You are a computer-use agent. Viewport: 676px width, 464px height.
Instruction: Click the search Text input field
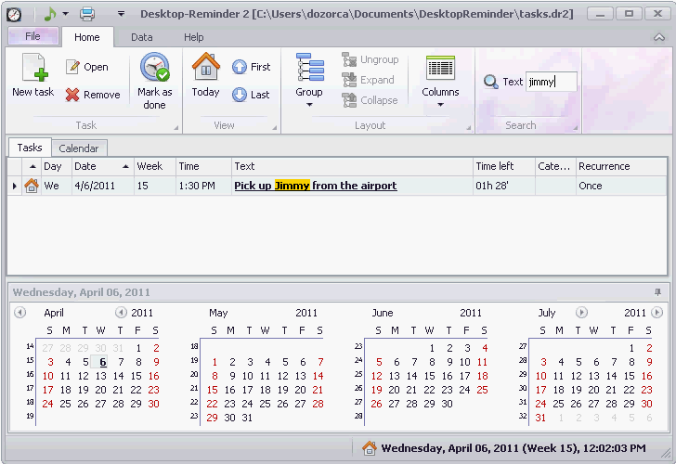[x=552, y=82]
